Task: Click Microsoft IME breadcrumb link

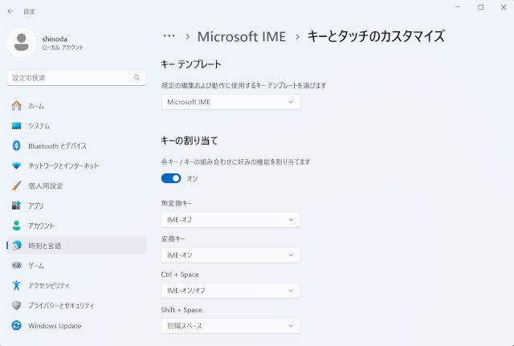Action: pos(243,36)
